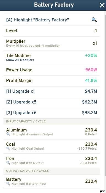Choose Upgrade x6 costing $98.2M

51,113
